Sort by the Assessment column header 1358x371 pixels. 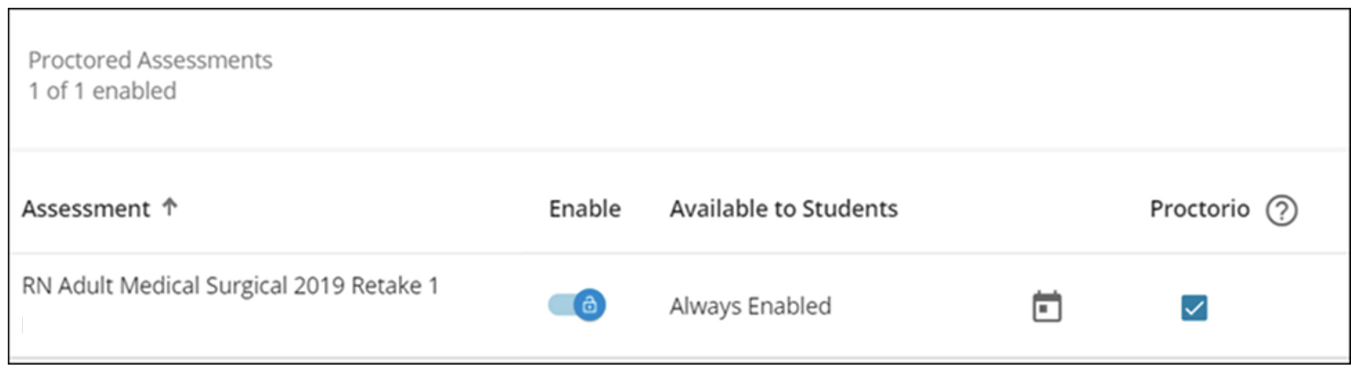pos(86,209)
